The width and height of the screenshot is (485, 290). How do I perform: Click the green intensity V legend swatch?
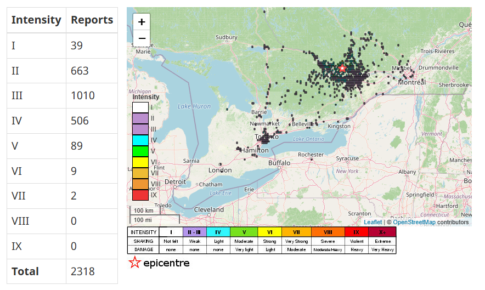pos(140,151)
